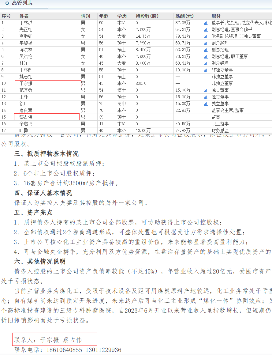Click the position 副总经理,董事会秘书

[232, 30]
